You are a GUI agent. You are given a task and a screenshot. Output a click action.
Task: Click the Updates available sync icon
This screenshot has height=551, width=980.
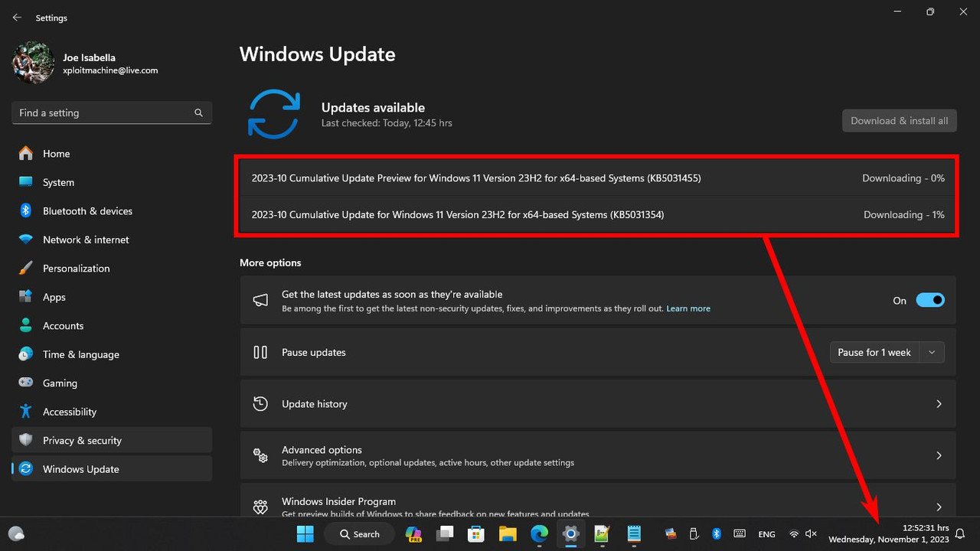pos(273,114)
